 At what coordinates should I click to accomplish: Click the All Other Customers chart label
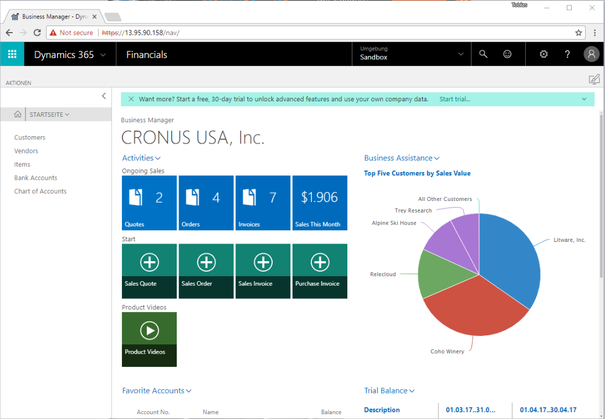pos(445,199)
